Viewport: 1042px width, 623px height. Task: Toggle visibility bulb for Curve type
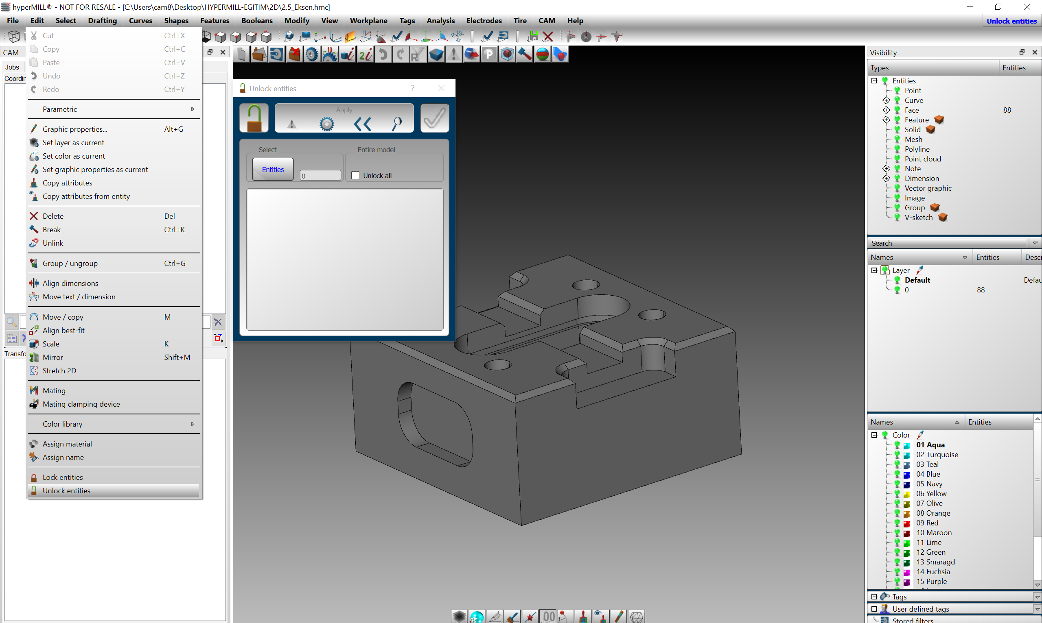click(897, 100)
